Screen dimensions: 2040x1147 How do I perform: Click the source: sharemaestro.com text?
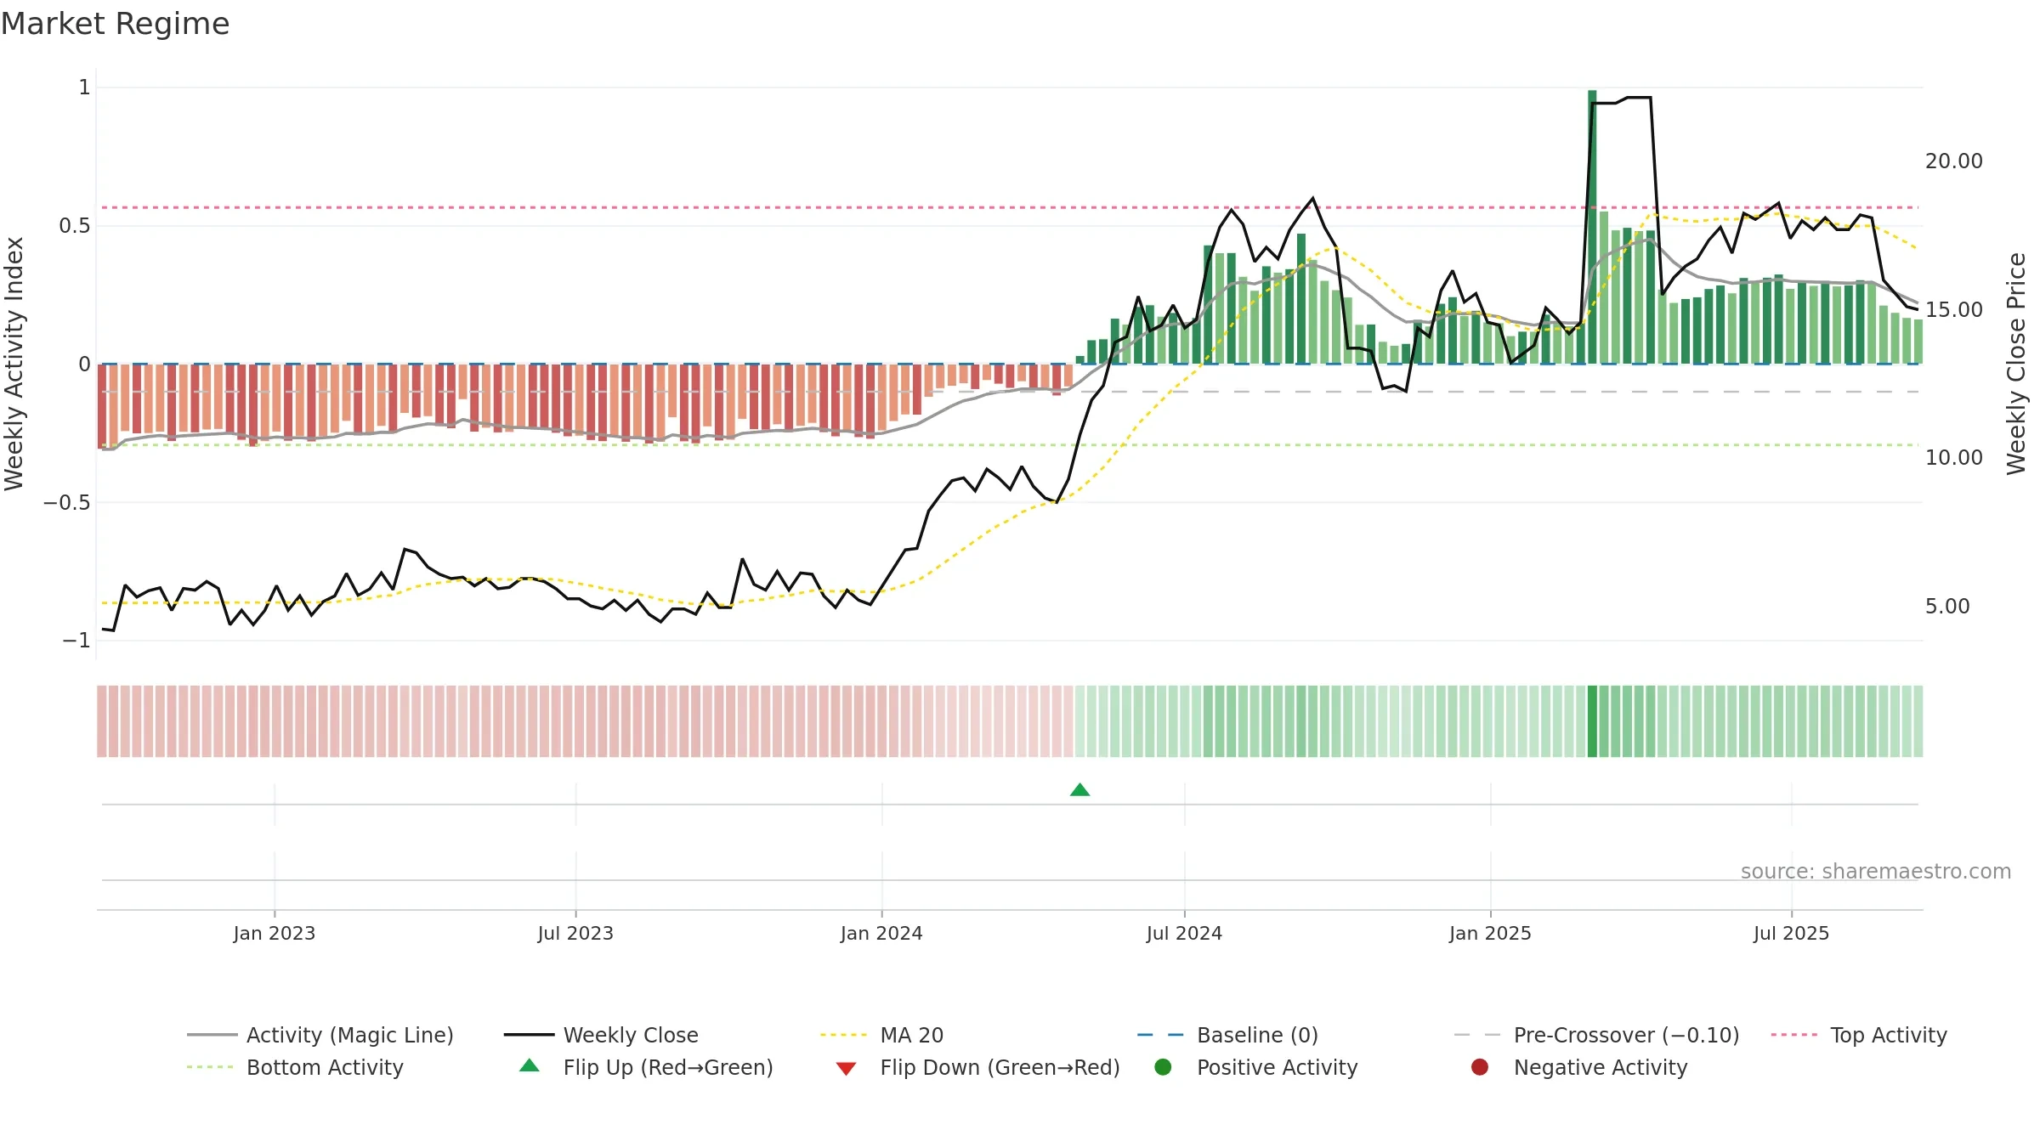[x=1876, y=871]
